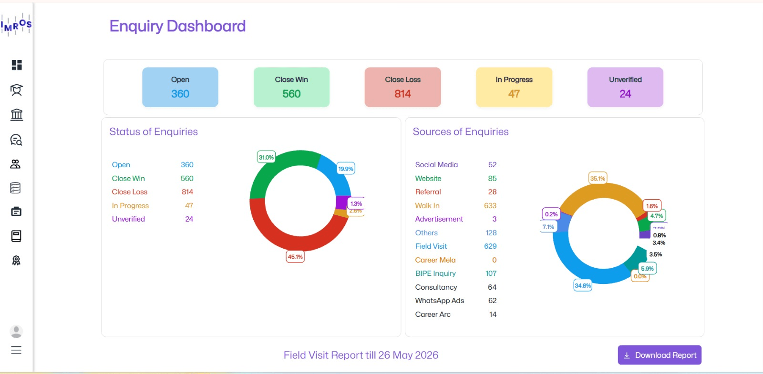Click Others in sources list
Image resolution: width=763 pixels, height=374 pixels.
click(x=426, y=233)
